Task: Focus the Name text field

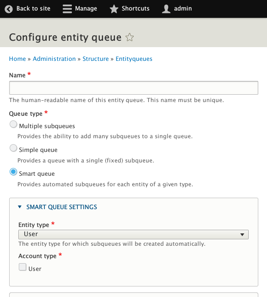Action: click(x=134, y=88)
